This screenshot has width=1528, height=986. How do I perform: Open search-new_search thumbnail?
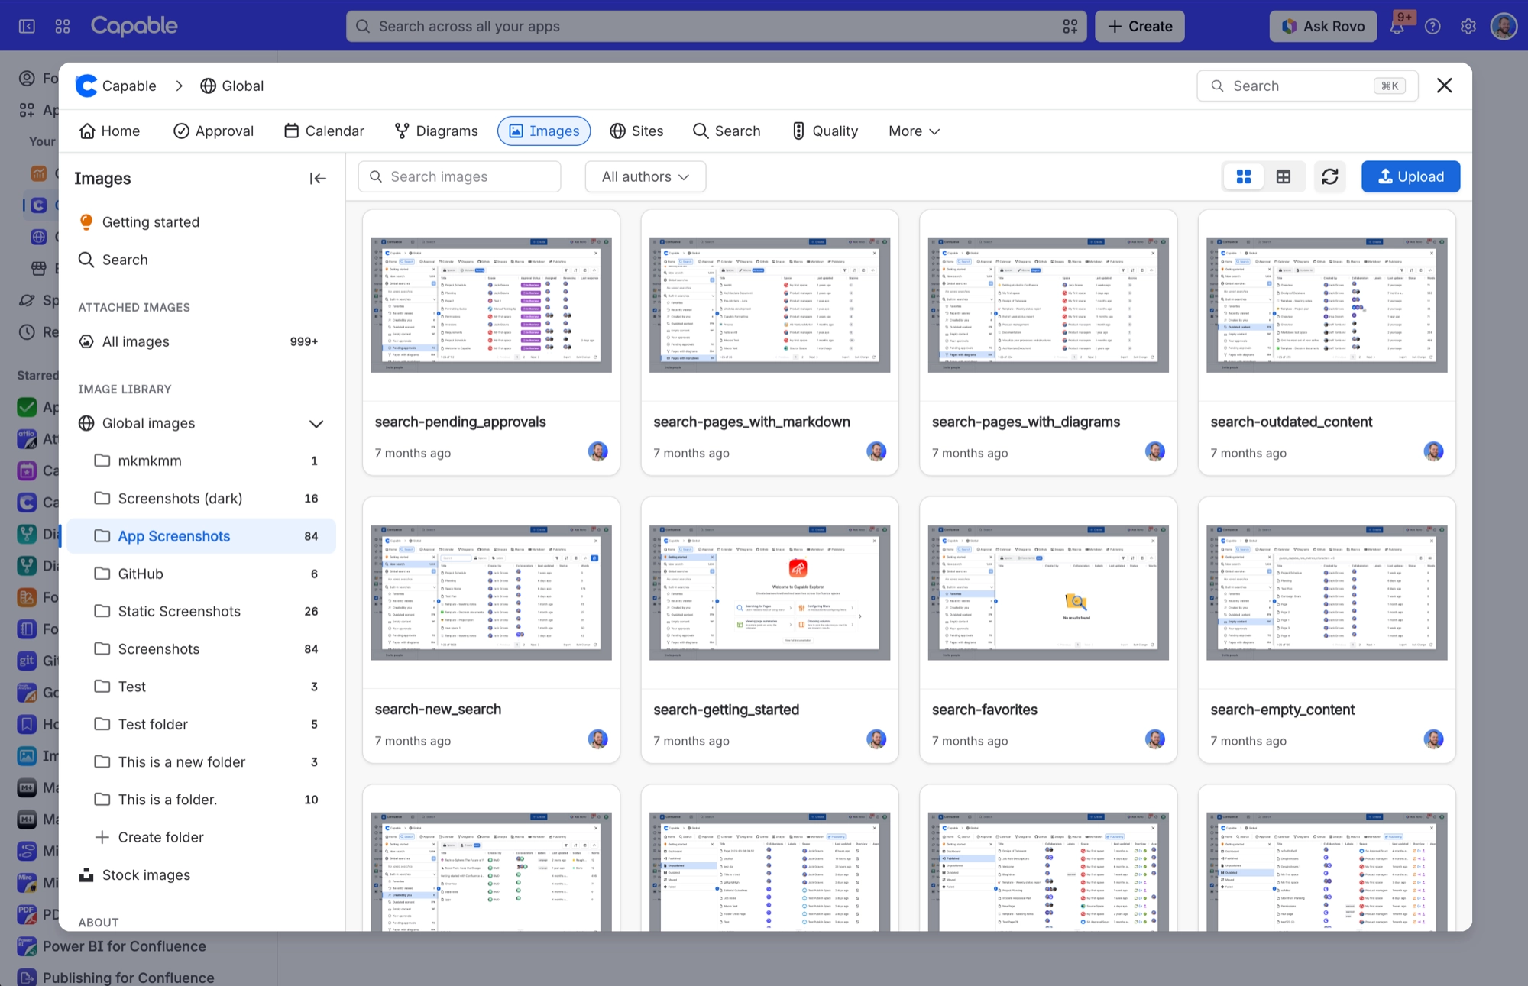491,593
